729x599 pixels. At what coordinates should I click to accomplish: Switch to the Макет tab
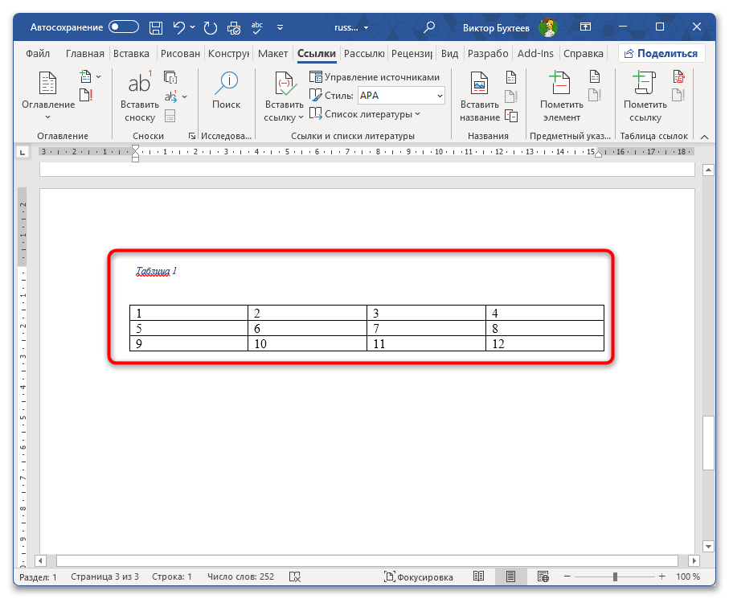(273, 54)
